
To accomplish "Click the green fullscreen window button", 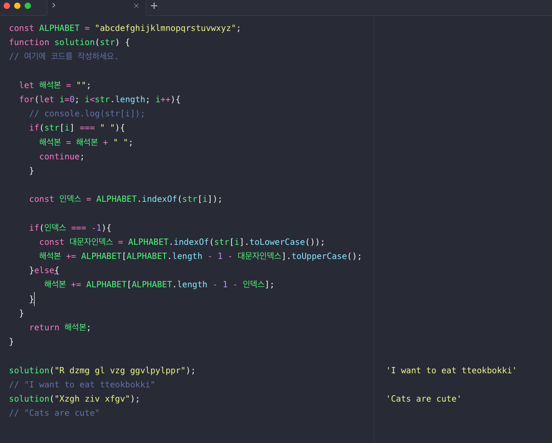I will click(28, 6).
